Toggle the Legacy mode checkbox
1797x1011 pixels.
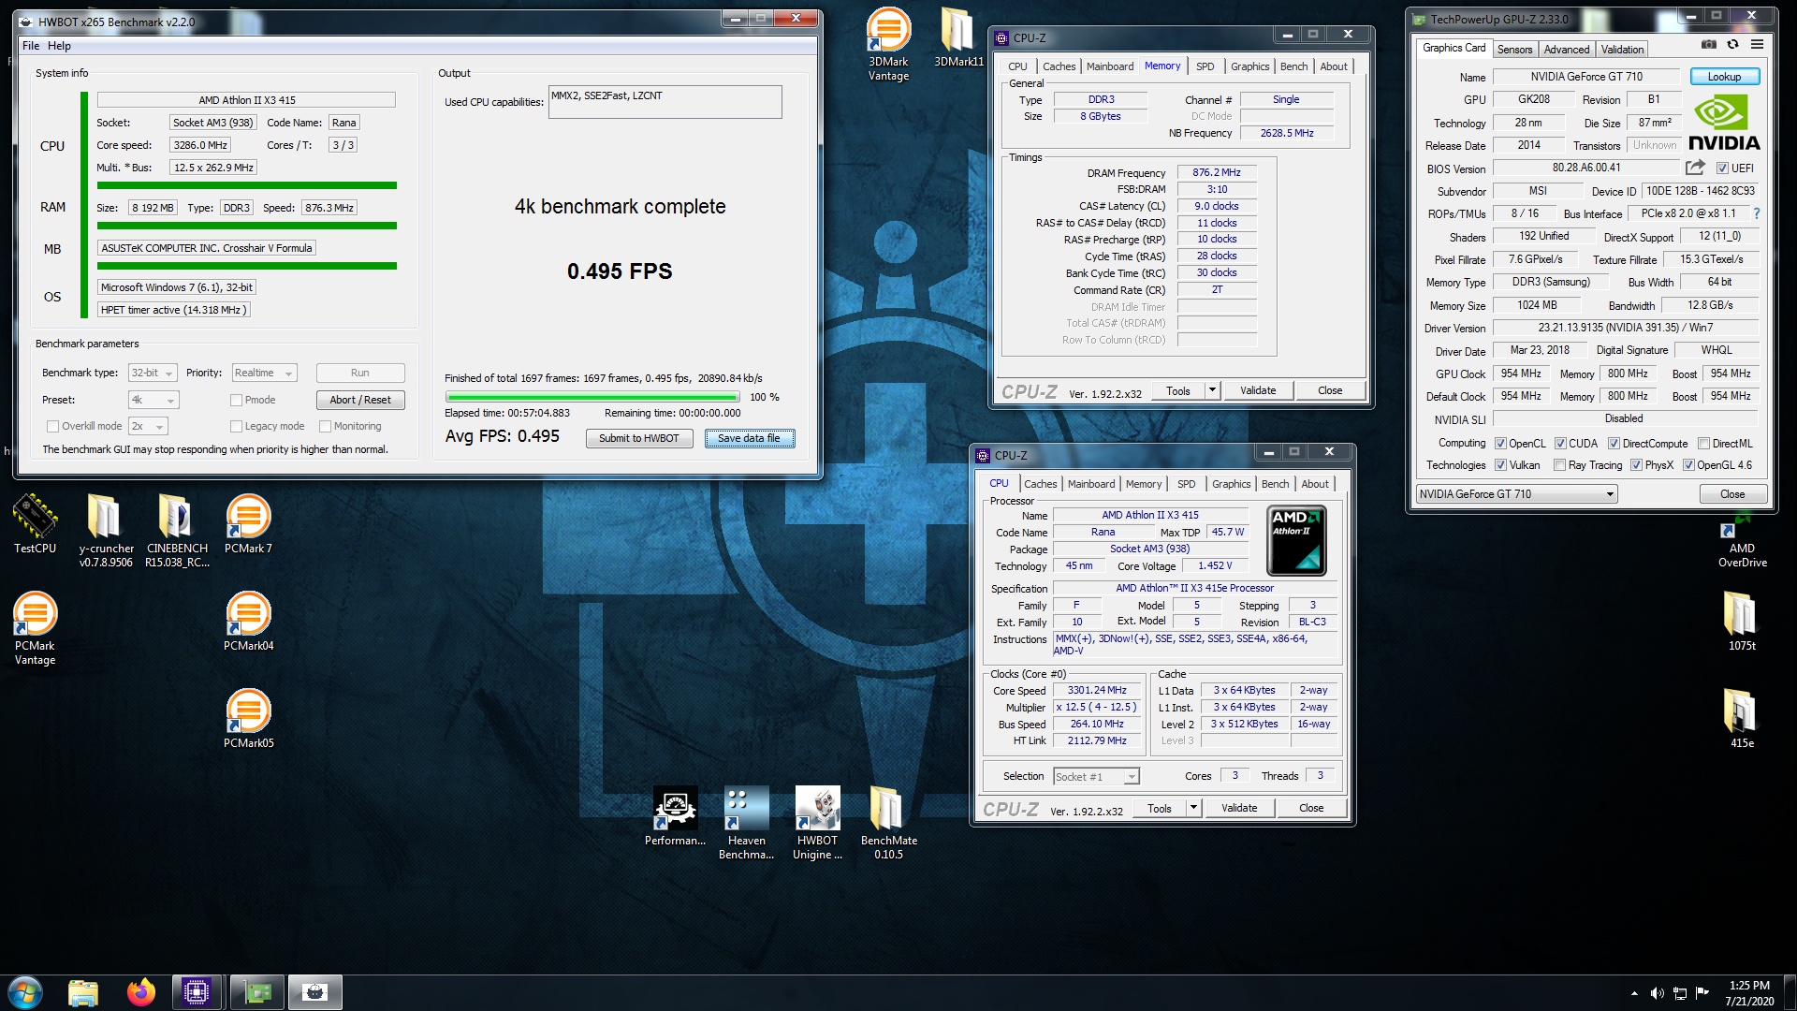coord(237,426)
